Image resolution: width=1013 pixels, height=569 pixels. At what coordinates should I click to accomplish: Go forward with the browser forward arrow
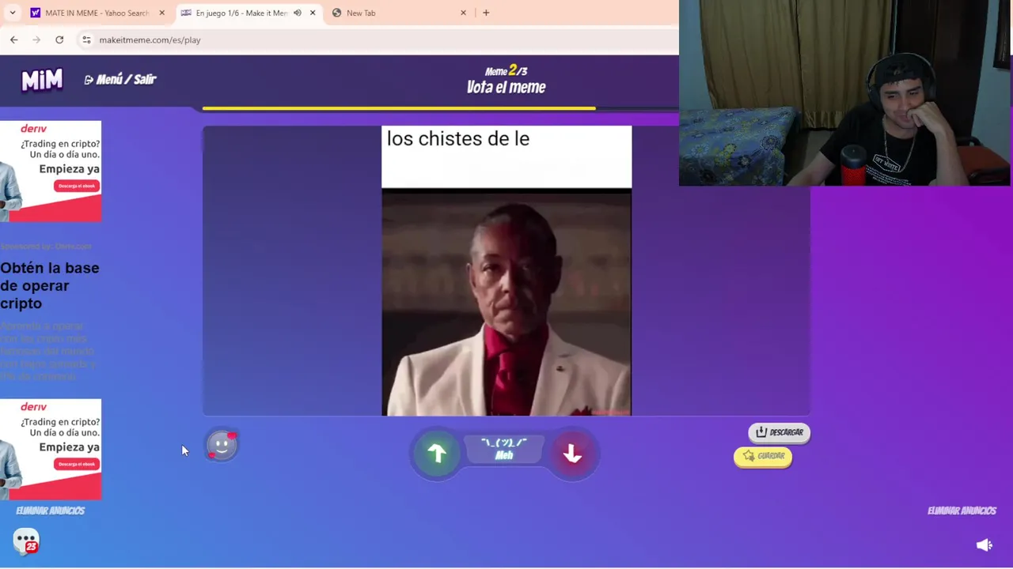pos(36,40)
